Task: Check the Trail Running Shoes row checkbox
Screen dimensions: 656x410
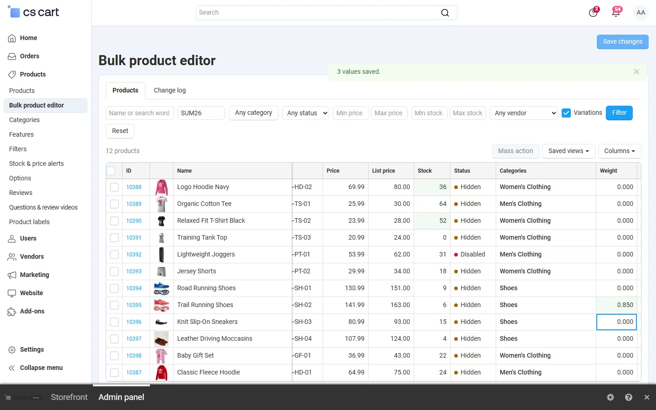Action: point(114,305)
